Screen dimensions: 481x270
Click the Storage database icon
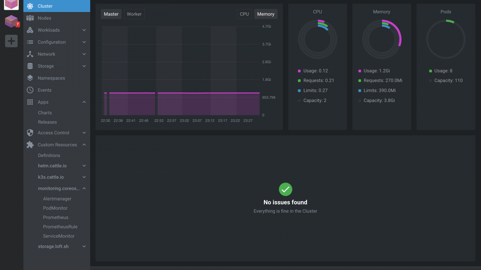point(30,66)
